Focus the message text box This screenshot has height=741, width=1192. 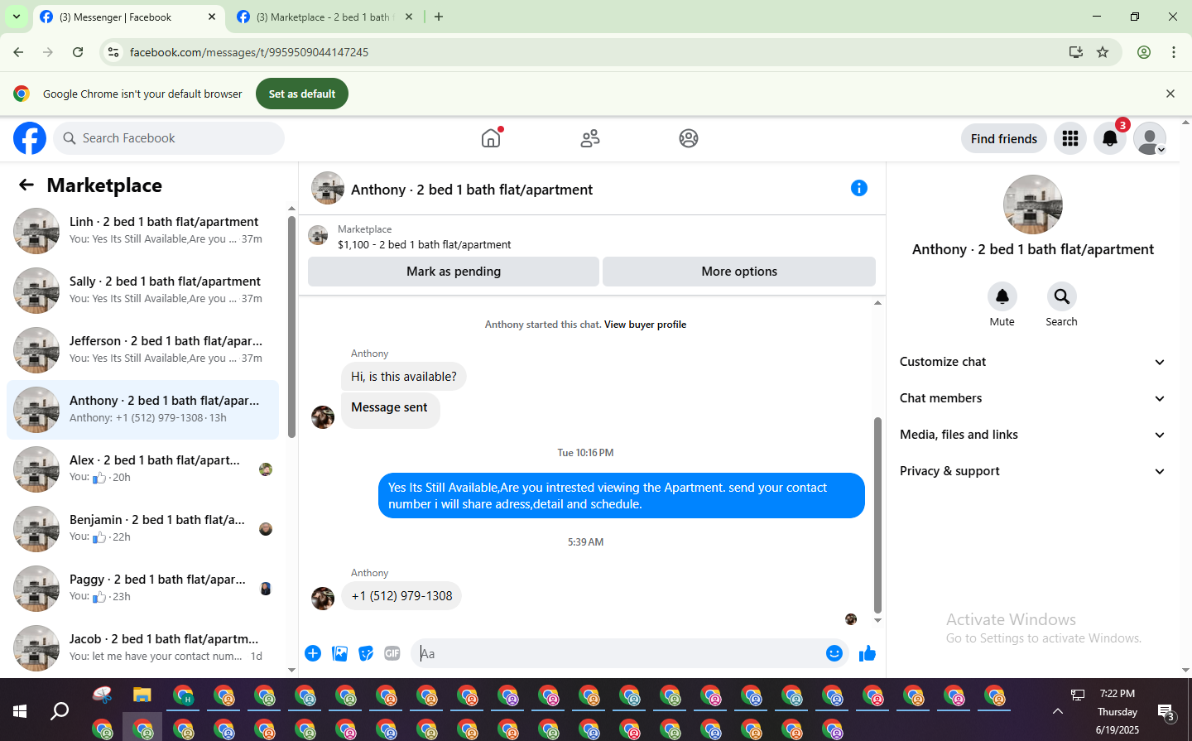point(621,653)
